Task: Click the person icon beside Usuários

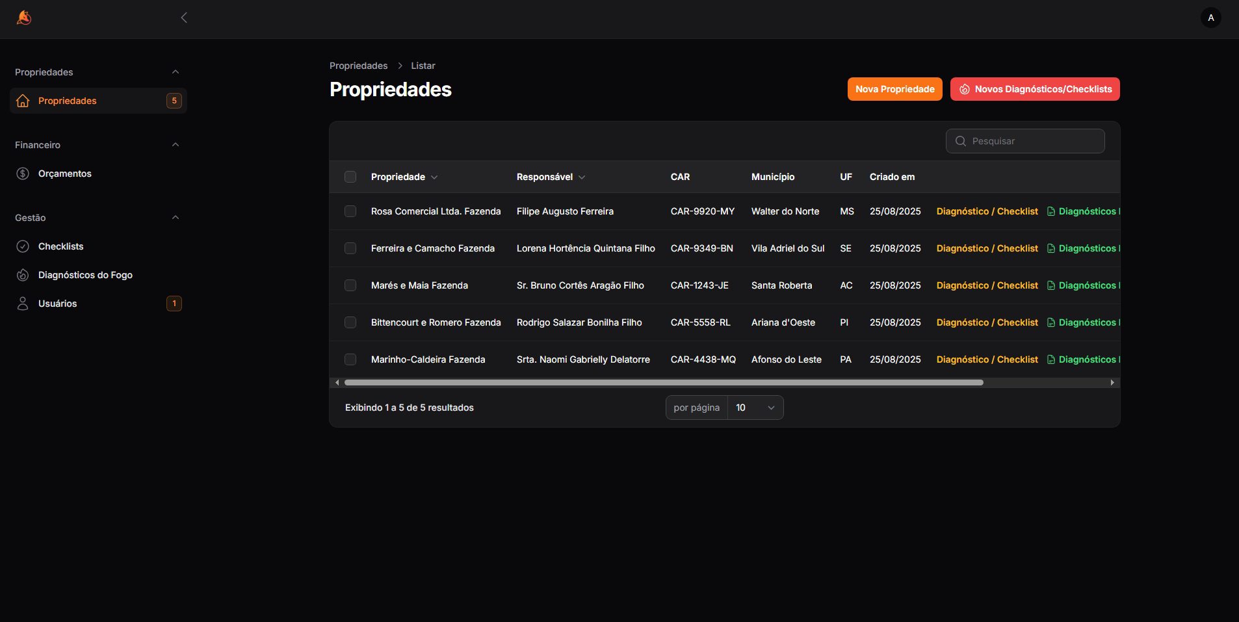Action: point(23,304)
